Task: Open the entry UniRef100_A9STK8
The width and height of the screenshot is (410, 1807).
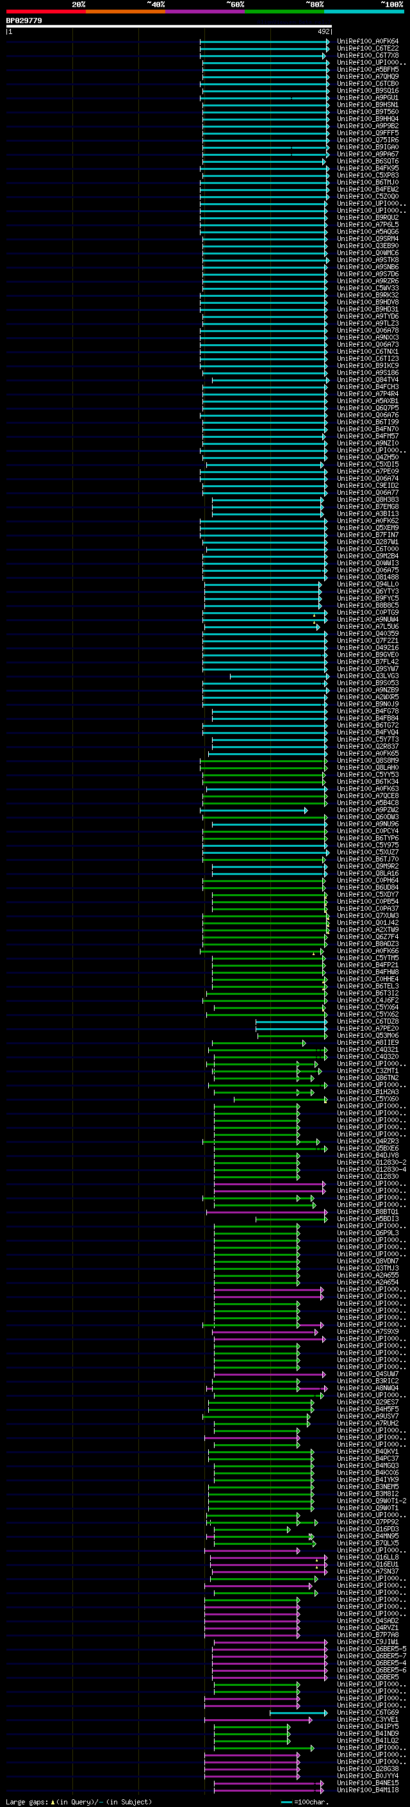Action: [368, 260]
